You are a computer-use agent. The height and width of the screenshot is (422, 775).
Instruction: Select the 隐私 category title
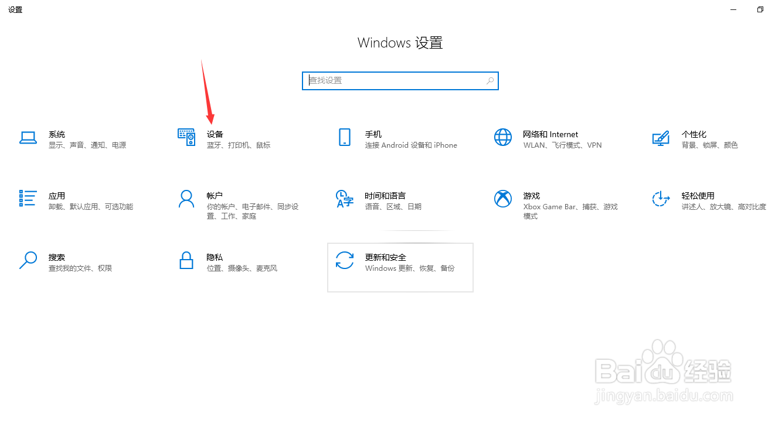click(215, 257)
